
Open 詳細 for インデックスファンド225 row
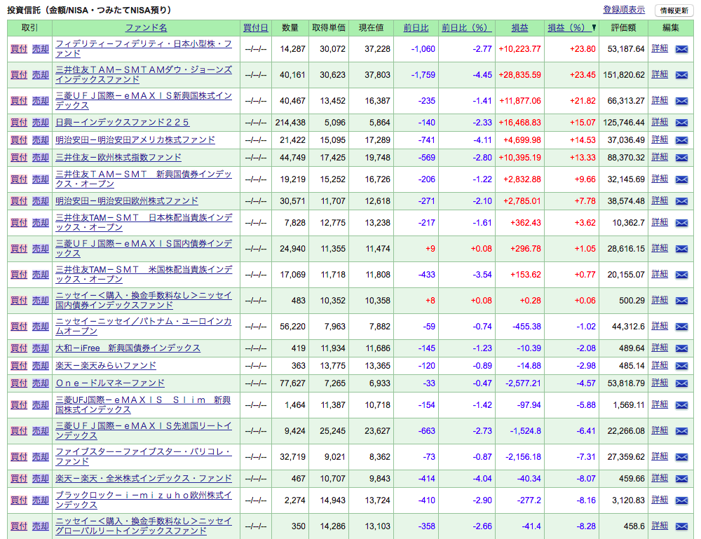pyautogui.click(x=660, y=121)
